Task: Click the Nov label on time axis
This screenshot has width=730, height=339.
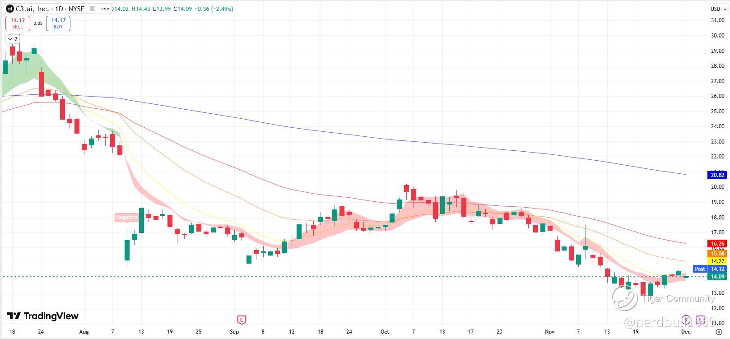Action: coord(549,332)
